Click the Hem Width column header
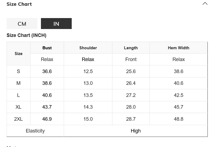 click(179, 48)
